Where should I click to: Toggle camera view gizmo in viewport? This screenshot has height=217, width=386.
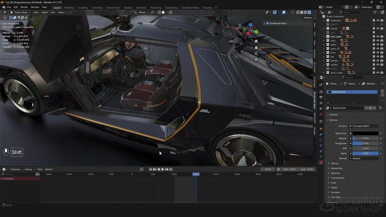pos(256,53)
